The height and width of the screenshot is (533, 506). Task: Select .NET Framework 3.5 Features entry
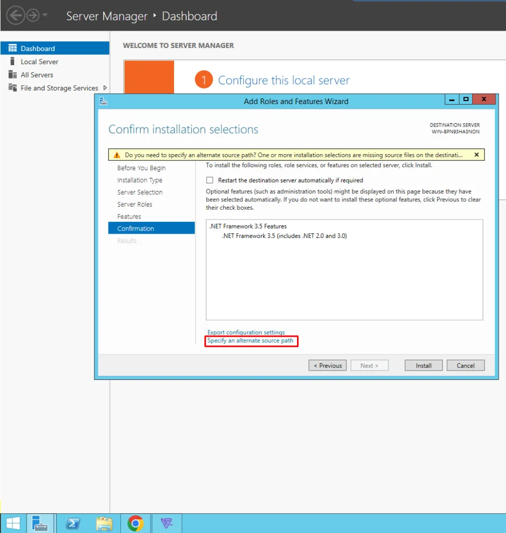coord(248,226)
